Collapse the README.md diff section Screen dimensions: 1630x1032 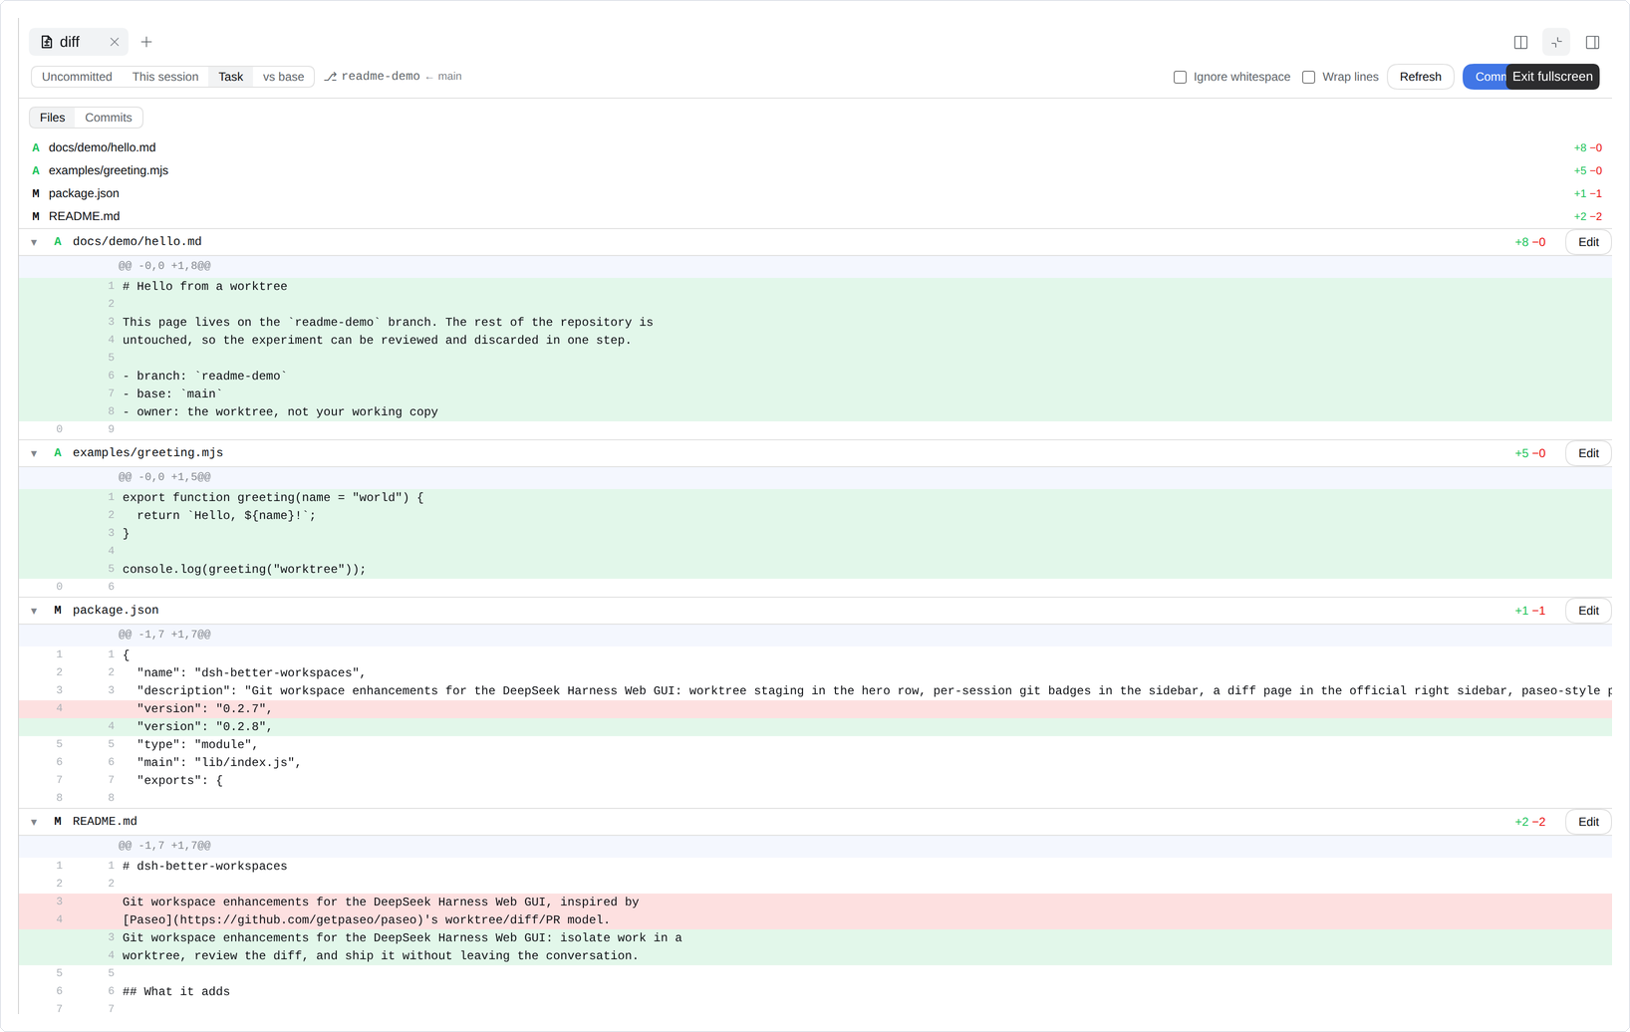click(x=34, y=822)
